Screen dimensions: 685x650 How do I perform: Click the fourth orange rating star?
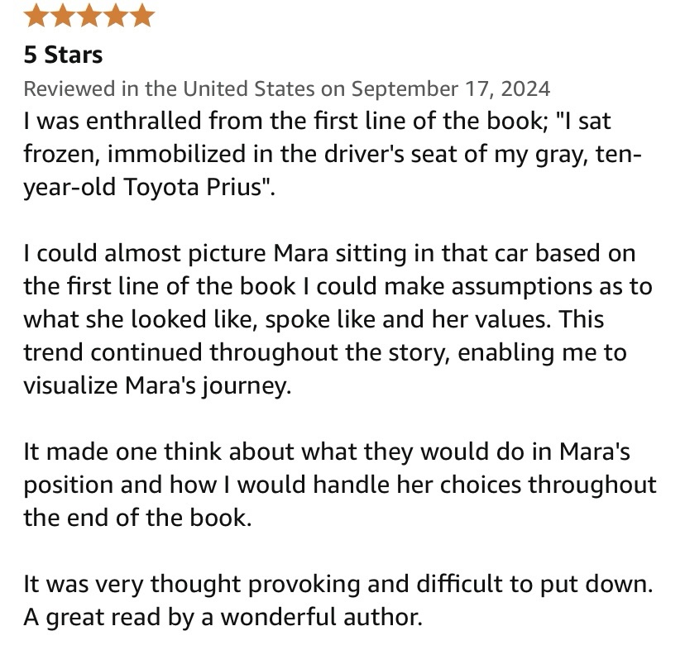click(116, 16)
